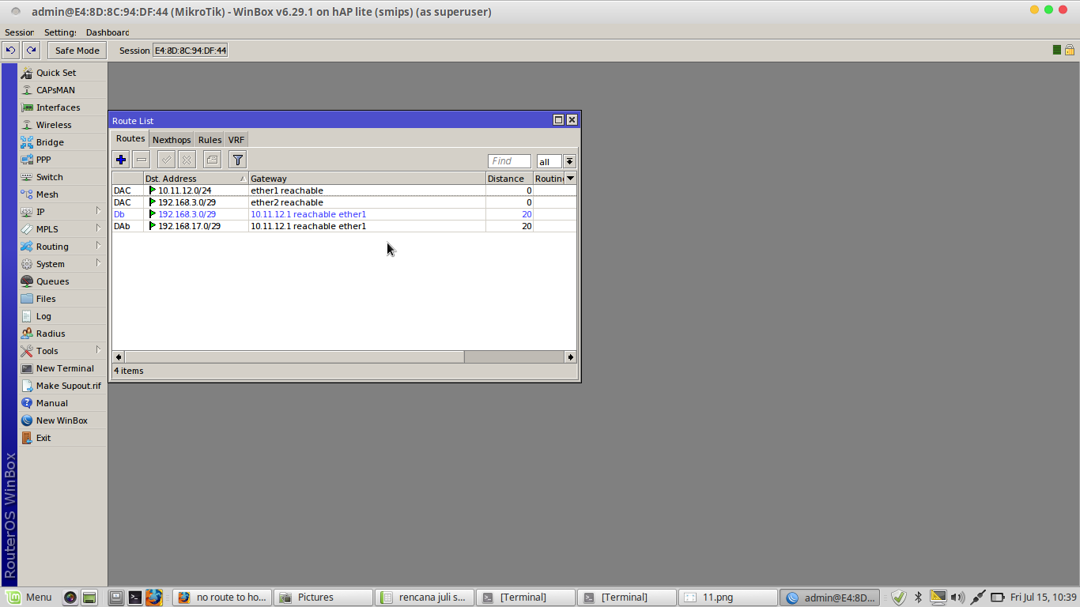
Task: Switch to VRF tab
Action: 236,140
